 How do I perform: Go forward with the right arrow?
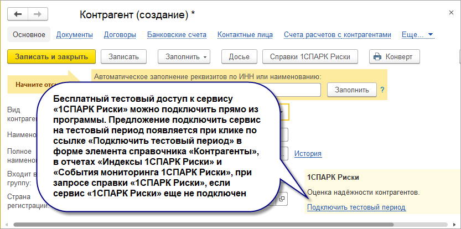[x=38, y=14]
